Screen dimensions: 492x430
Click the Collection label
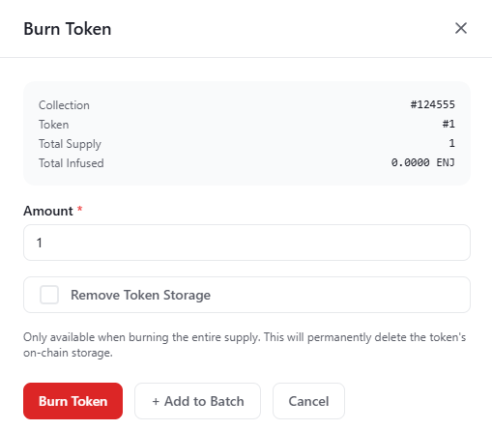64,105
